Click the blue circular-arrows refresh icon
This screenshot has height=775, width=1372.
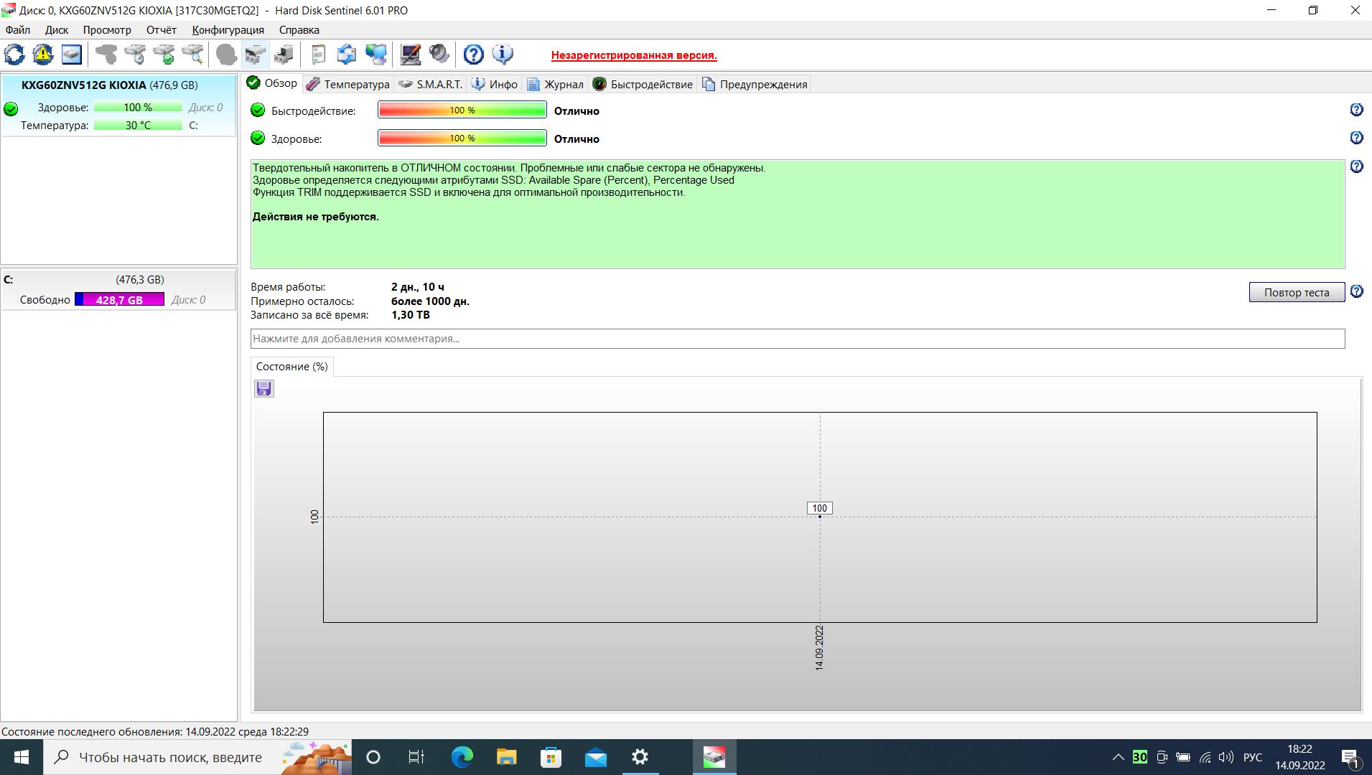point(14,55)
